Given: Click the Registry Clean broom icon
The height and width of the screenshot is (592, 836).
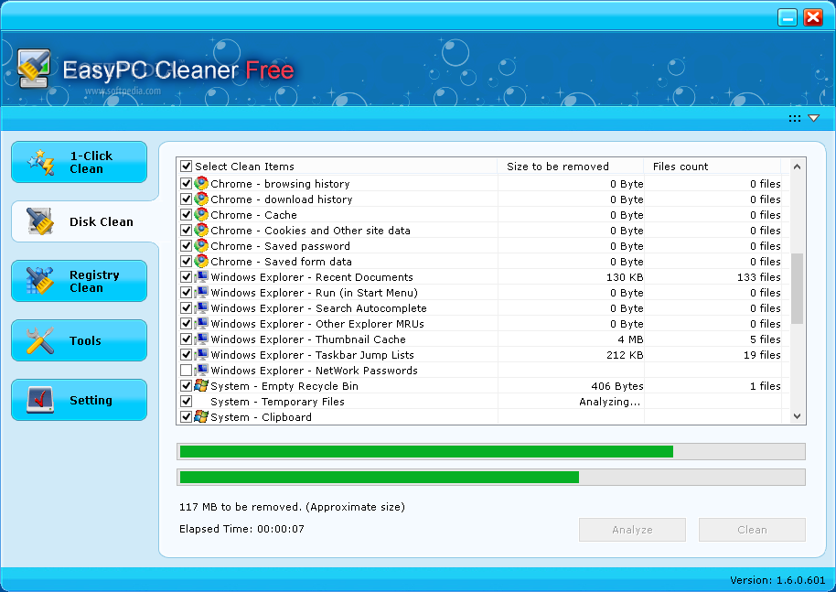Looking at the screenshot, I should [x=40, y=281].
